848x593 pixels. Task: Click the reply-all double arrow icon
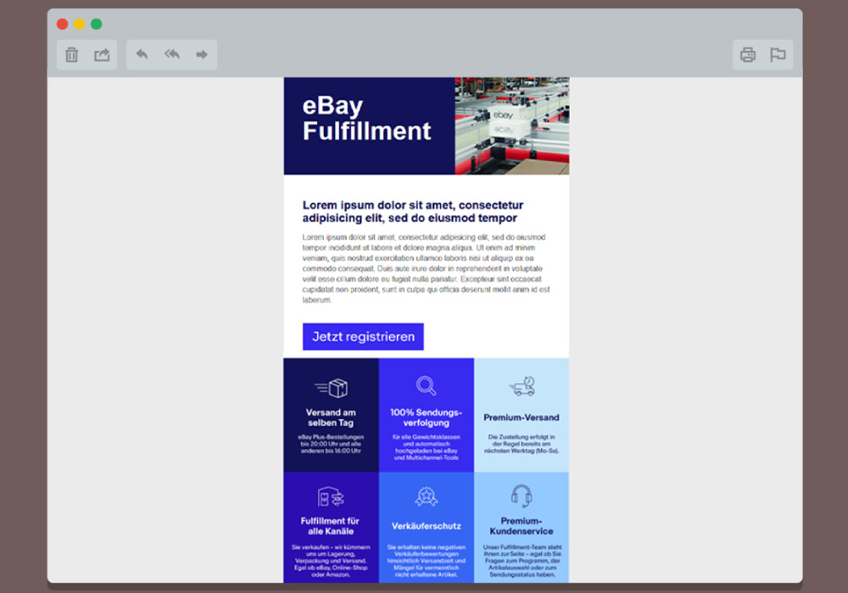click(172, 55)
